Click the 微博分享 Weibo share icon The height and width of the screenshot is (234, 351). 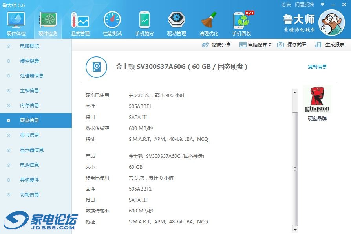coord(205,45)
